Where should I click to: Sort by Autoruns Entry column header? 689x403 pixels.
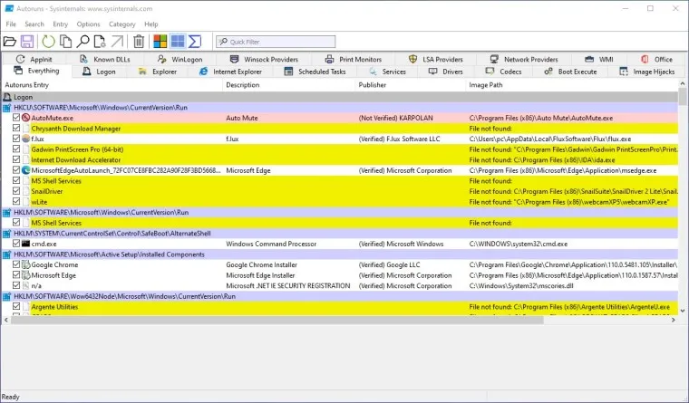point(112,85)
